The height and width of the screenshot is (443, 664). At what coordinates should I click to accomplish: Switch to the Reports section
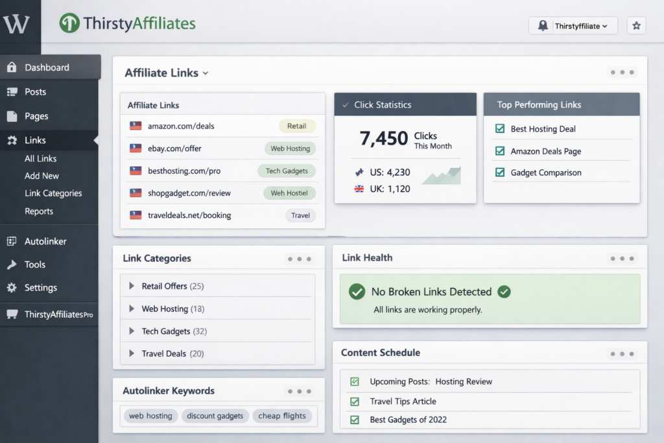[x=39, y=211]
